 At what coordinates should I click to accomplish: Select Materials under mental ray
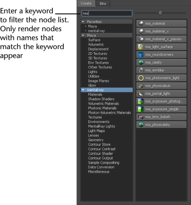coord(95,94)
